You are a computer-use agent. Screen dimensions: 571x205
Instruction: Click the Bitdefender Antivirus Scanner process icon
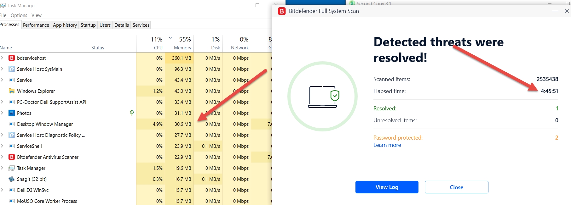coord(12,157)
